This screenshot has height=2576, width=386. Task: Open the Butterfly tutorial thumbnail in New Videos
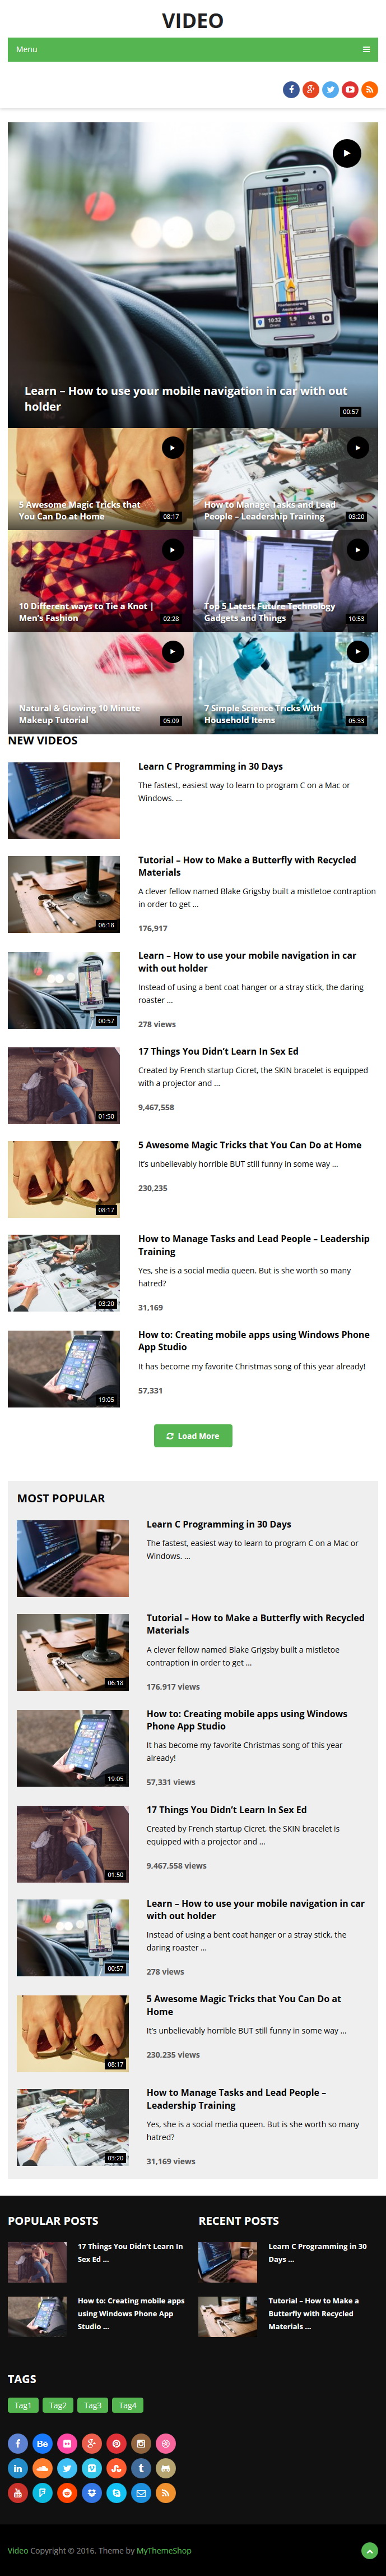(x=64, y=894)
